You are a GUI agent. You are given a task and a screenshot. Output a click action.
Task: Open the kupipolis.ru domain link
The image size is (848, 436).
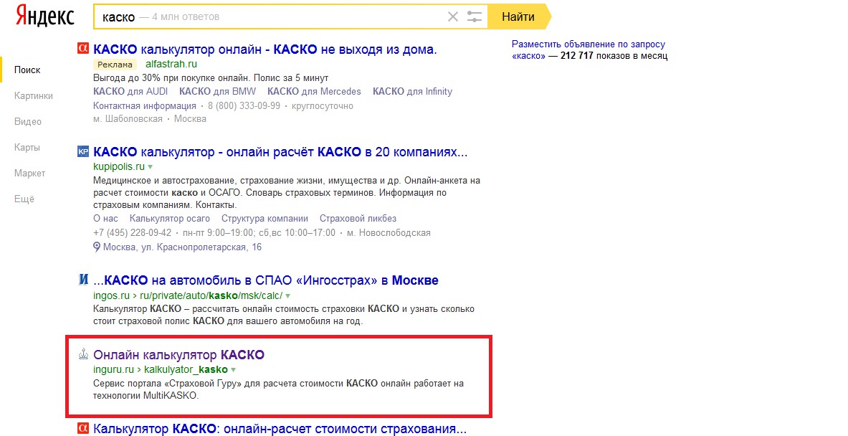coord(119,166)
